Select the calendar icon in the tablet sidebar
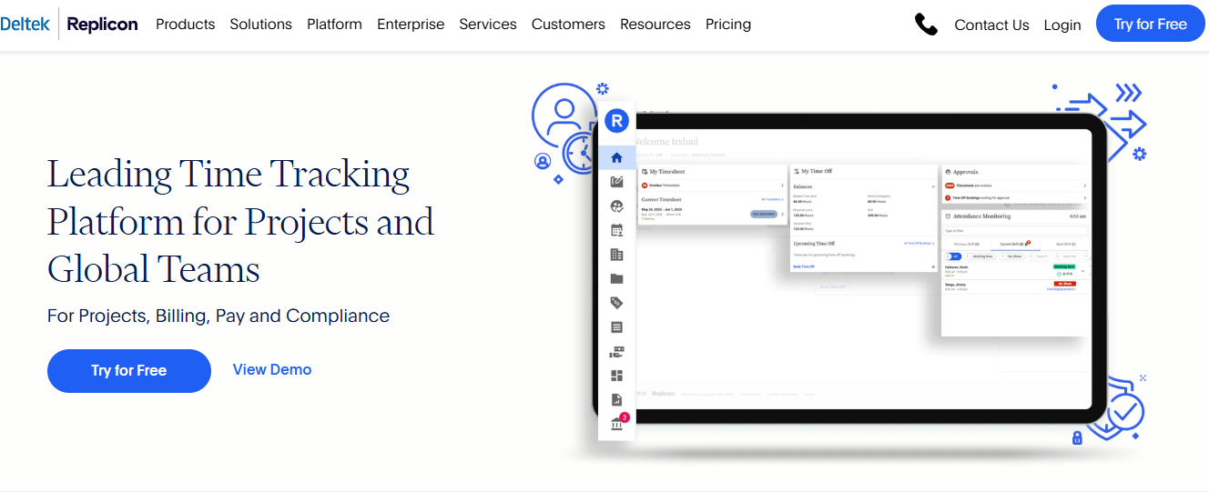Screen dimensions: 1209x492 [616, 230]
